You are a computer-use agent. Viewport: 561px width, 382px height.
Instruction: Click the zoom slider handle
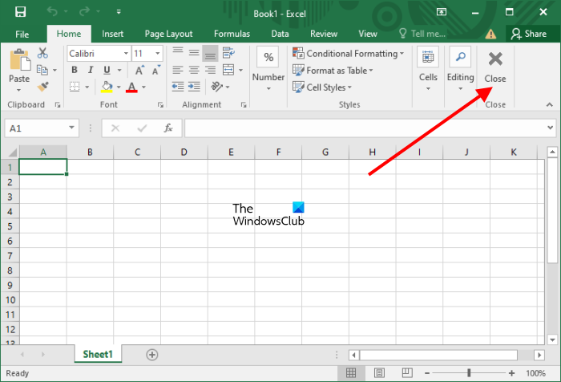click(x=469, y=373)
